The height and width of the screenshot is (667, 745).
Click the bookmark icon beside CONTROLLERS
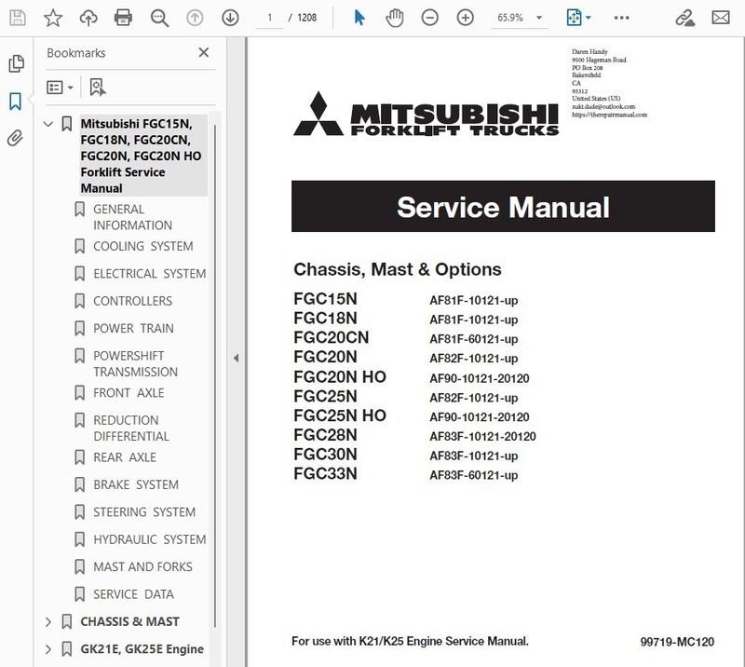(x=80, y=301)
